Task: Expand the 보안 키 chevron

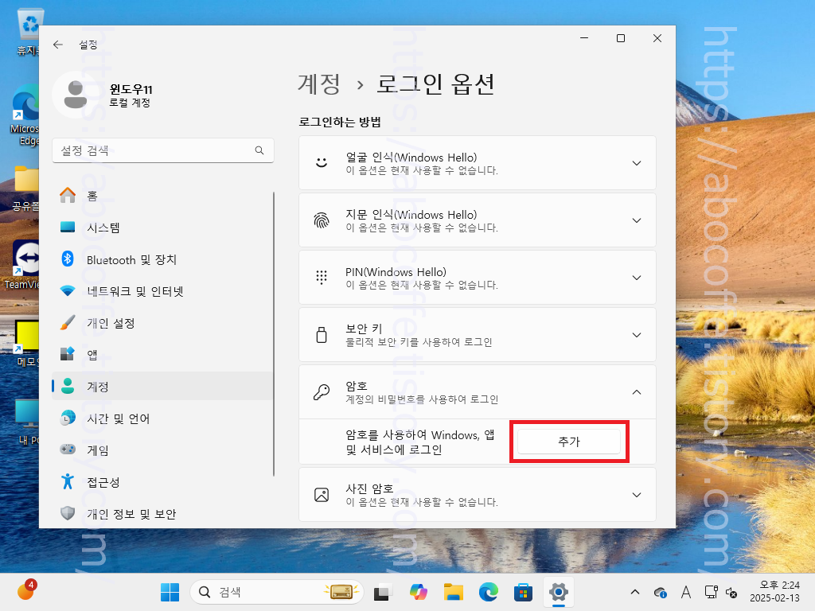Action: [636, 335]
